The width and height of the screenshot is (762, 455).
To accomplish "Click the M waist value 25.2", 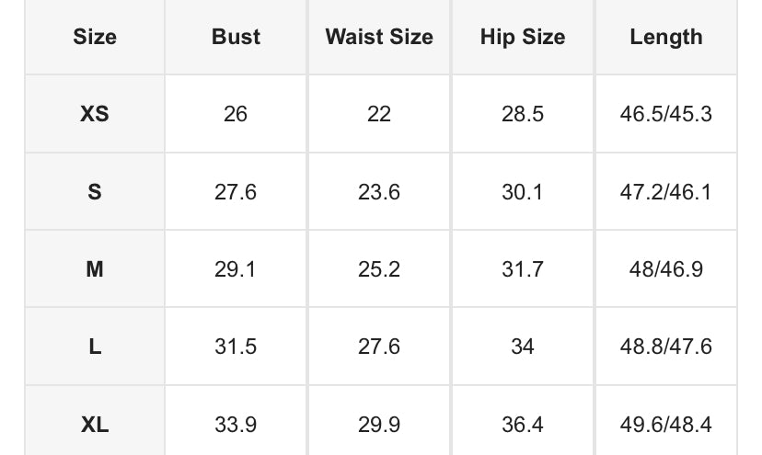I will click(378, 269).
